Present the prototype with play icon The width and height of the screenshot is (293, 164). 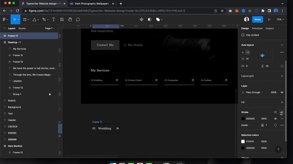pyautogui.click(x=269, y=19)
